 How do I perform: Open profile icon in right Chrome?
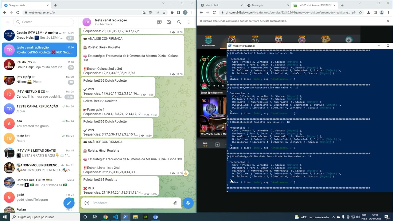pyautogui.click(x=382, y=13)
